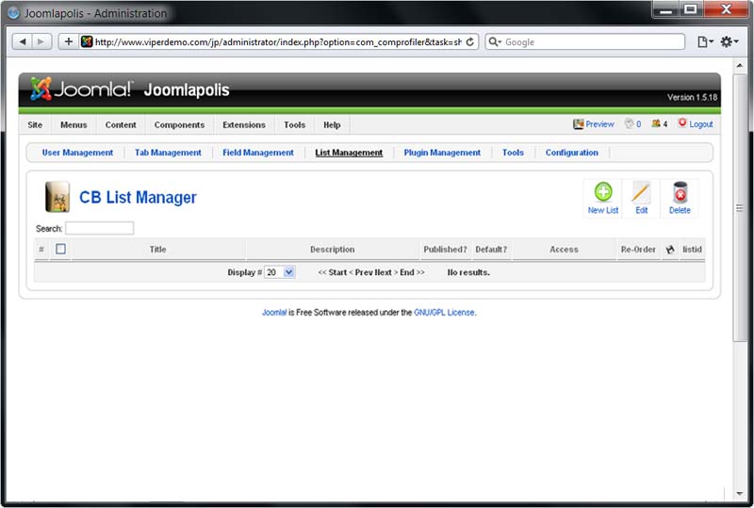The image size is (754, 508).
Task: Switch to User Management tab
Action: [x=77, y=153]
